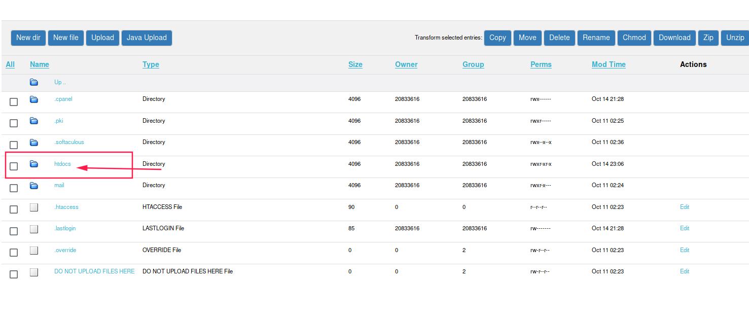The width and height of the screenshot is (749, 316).
Task: Click the .lastlogin file icon
Action: pyautogui.click(x=34, y=229)
